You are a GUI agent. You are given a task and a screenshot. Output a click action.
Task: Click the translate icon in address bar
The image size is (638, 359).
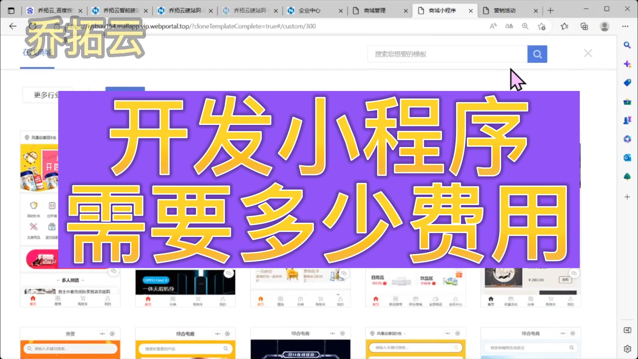click(x=509, y=26)
